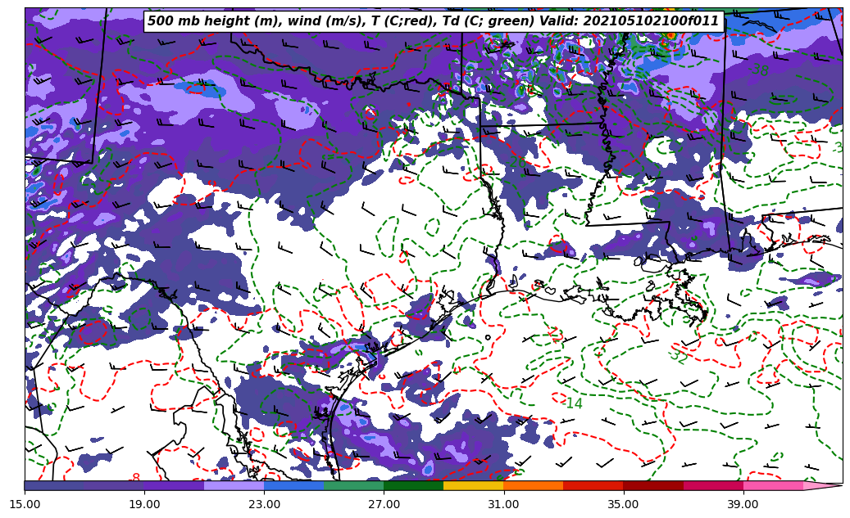The height and width of the screenshot is (518, 850).
Task: Select the blue colorbar segment
Action: 293,485
